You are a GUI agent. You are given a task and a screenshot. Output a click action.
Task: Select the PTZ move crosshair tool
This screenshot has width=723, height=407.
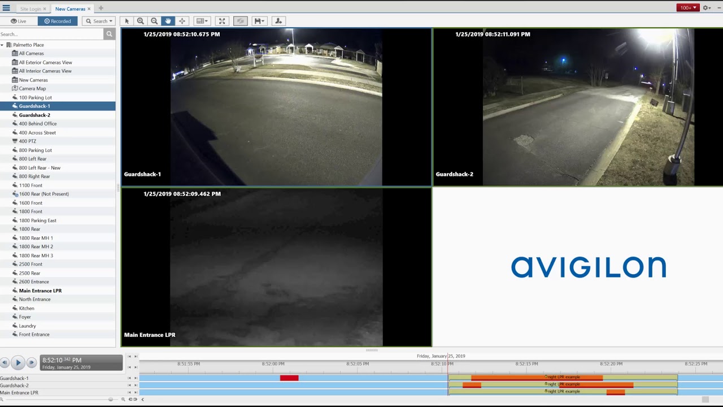coord(182,21)
